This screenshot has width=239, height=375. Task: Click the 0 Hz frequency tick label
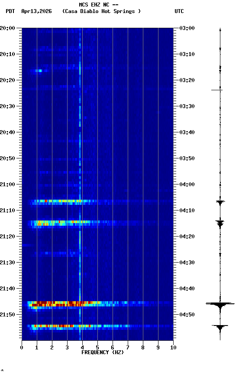coord(22,348)
